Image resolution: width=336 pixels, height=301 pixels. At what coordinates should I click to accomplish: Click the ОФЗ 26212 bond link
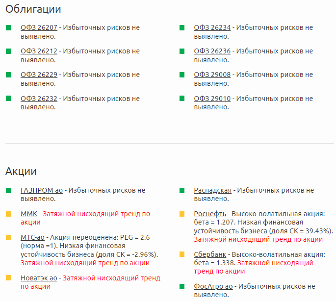coord(39,51)
